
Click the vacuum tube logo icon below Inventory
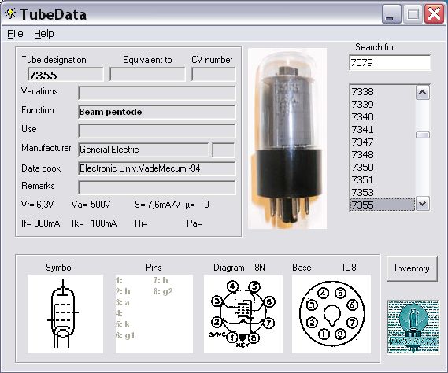pos(413,327)
